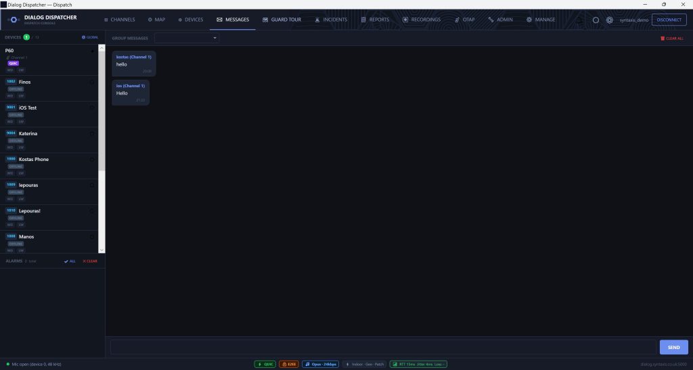693x370 pixels.
Task: Open the Group Messages dropdown
Action: coord(187,38)
